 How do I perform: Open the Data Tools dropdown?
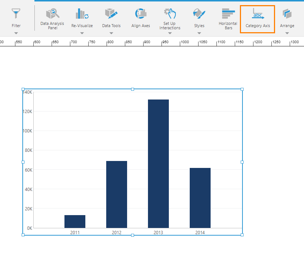pos(111,33)
